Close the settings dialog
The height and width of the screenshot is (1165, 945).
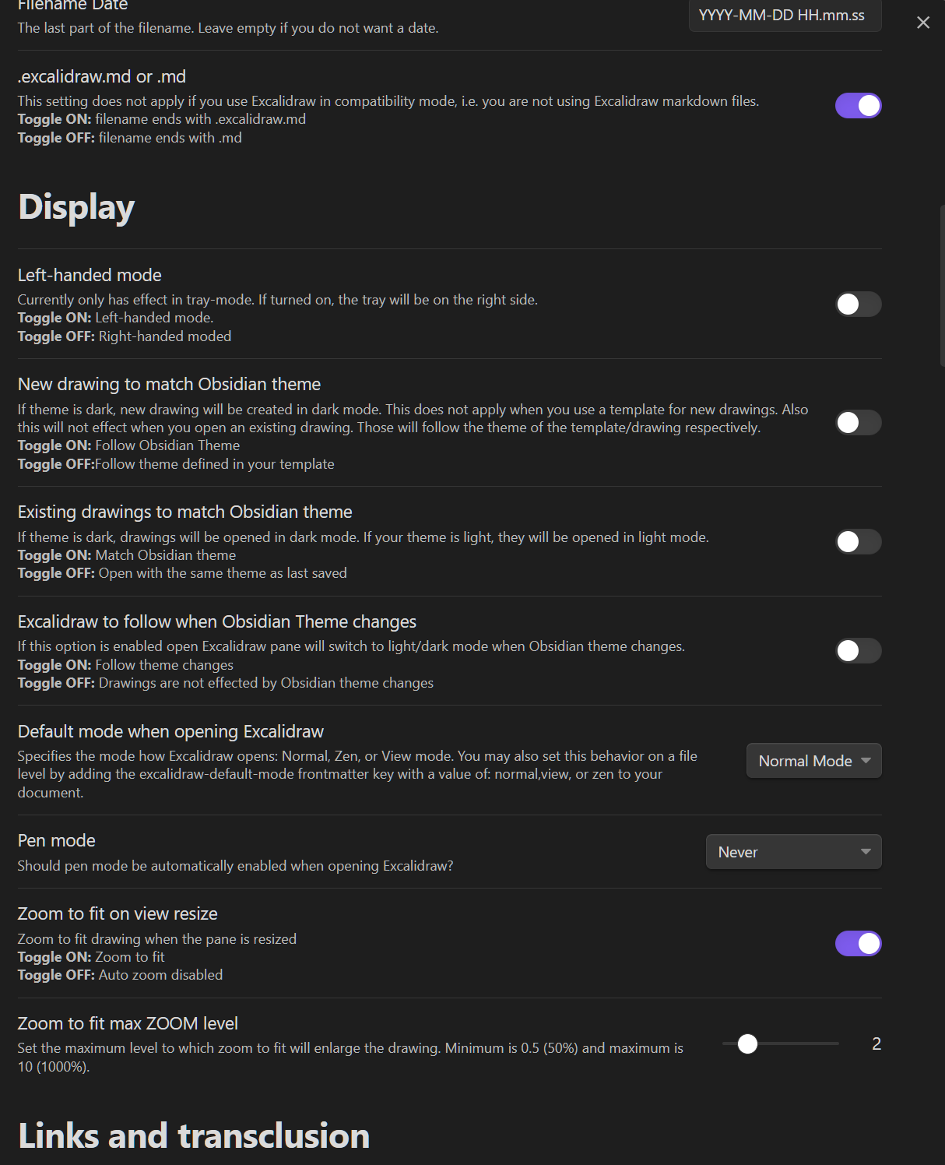(x=923, y=23)
